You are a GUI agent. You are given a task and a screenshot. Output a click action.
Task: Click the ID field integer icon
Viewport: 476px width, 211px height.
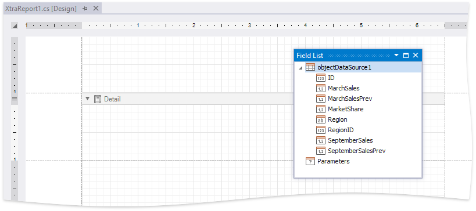[321, 78]
